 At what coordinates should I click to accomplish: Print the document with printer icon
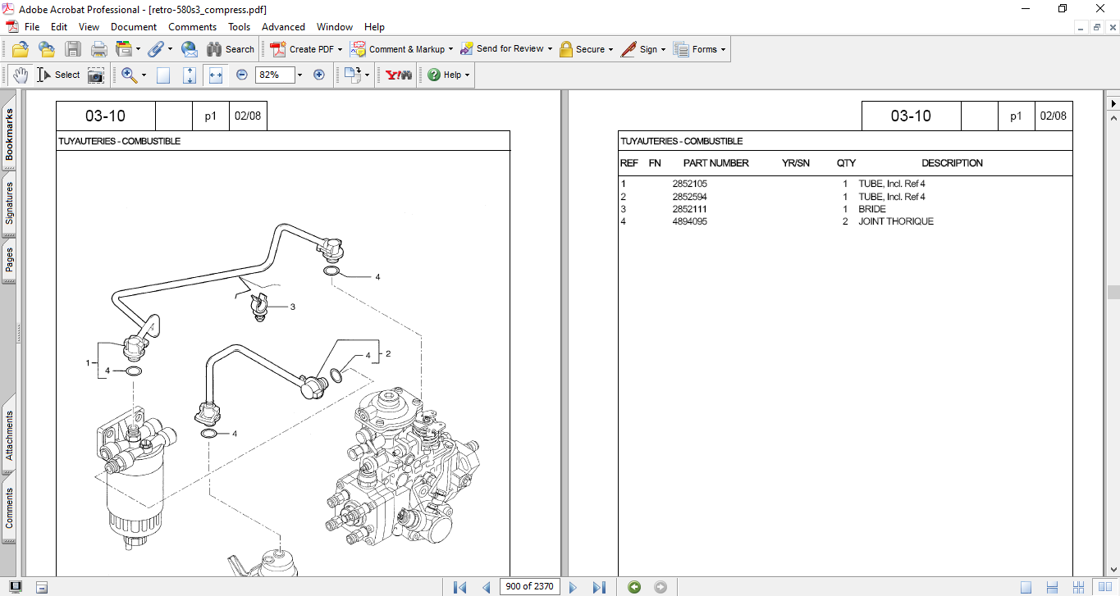tap(99, 49)
